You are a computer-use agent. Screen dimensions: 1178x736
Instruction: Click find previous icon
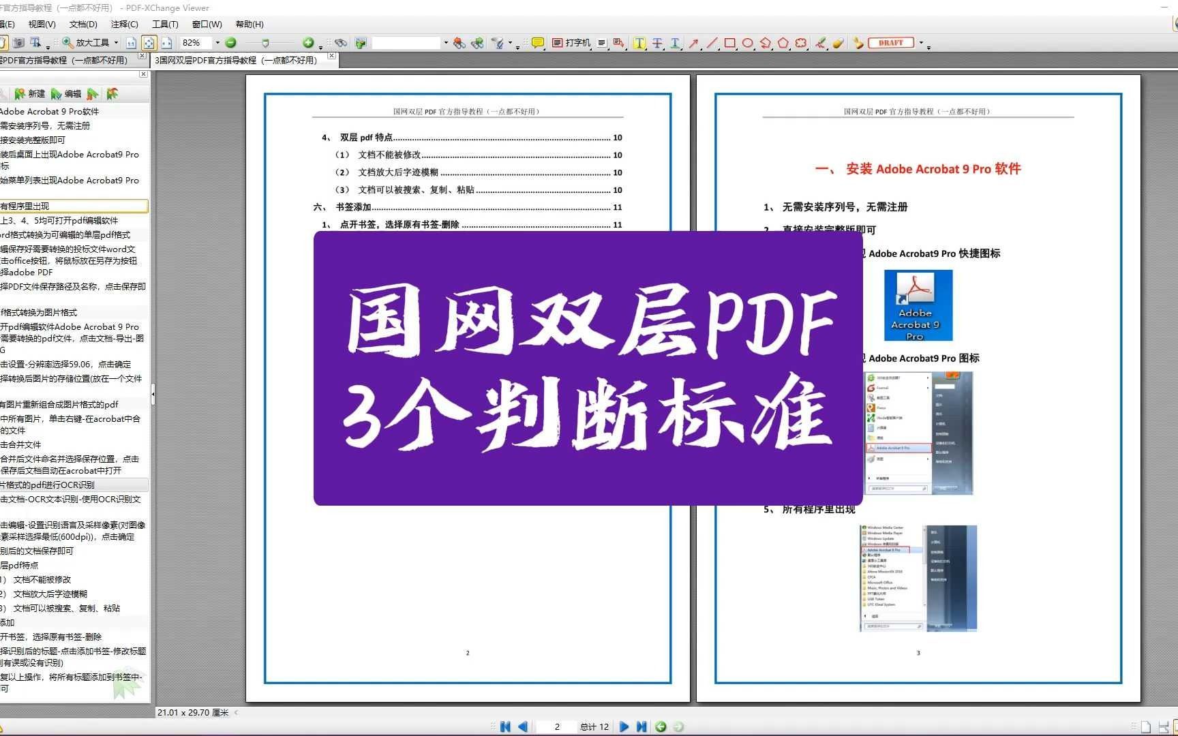coord(459,43)
